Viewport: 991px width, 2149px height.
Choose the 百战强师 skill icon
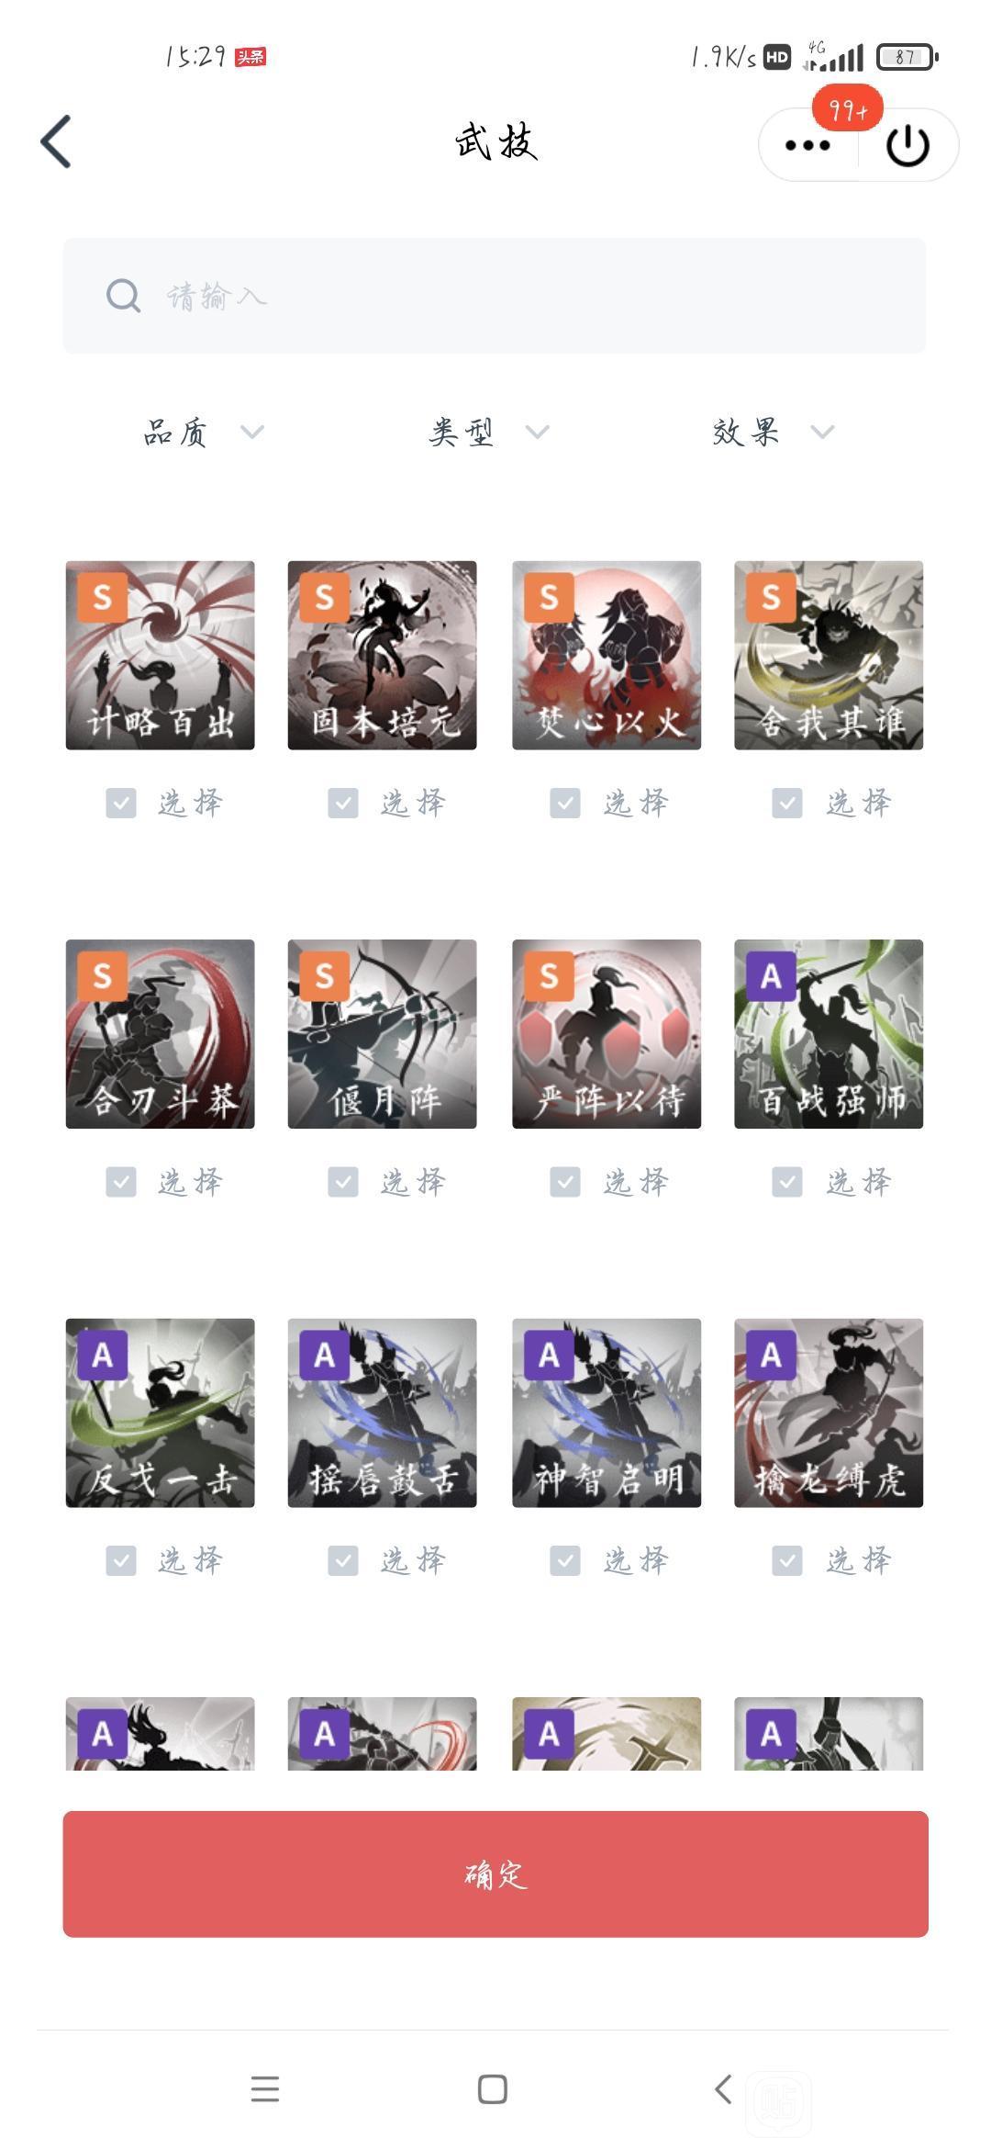tap(829, 1034)
